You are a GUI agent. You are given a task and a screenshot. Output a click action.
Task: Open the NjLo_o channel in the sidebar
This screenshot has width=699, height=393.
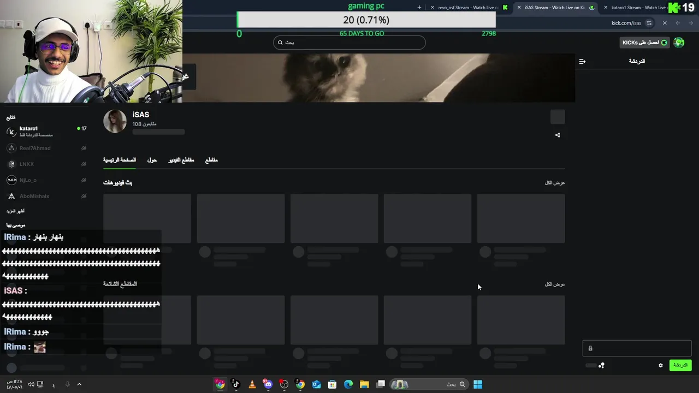click(46, 180)
